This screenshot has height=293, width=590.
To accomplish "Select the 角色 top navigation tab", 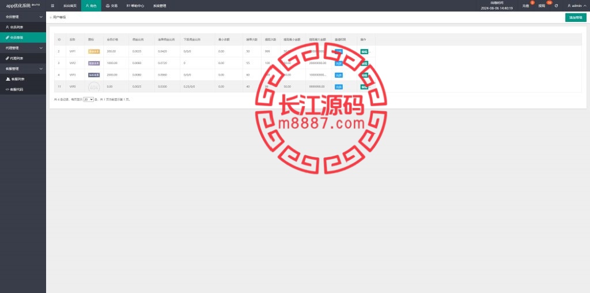I will (x=91, y=6).
